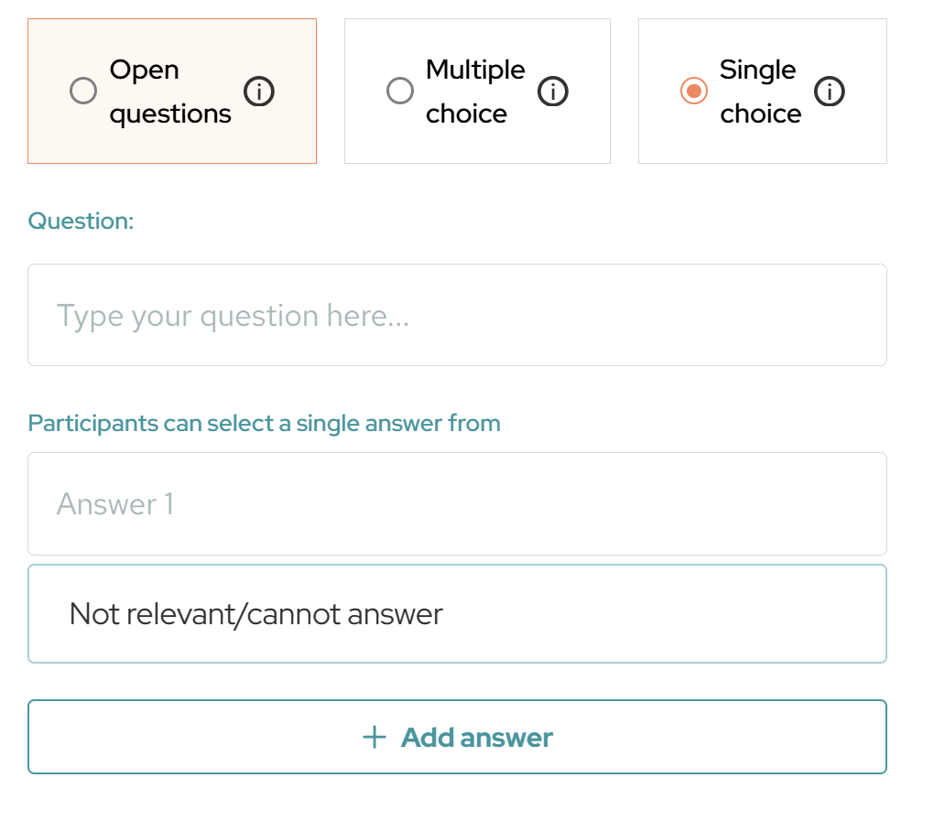
Task: Open the info icon beside Open questions
Action: click(258, 92)
